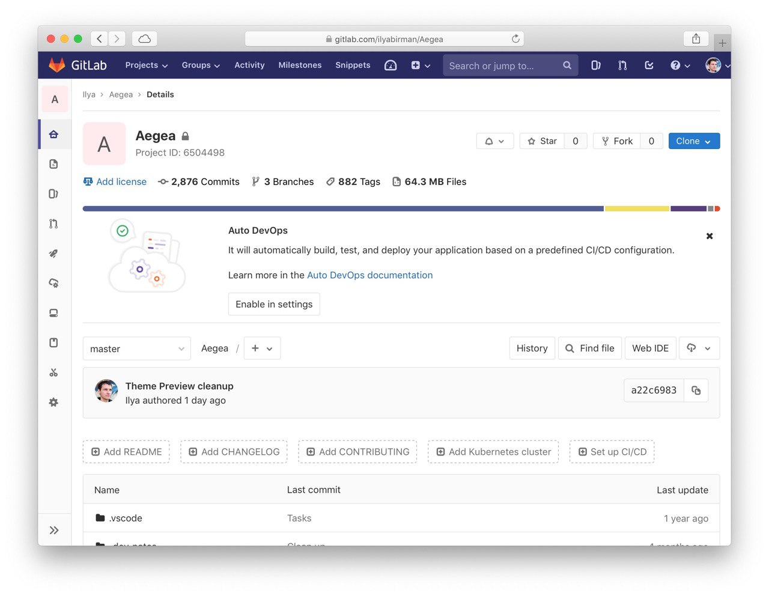Open the user avatar menu in navbar
The width and height of the screenshot is (769, 596).
pos(717,65)
